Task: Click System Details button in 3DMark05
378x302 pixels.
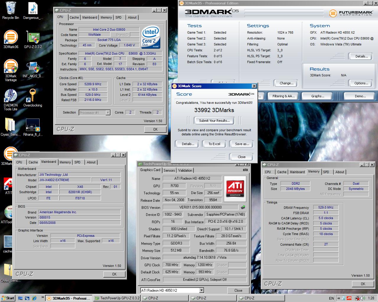Action: 361,56
